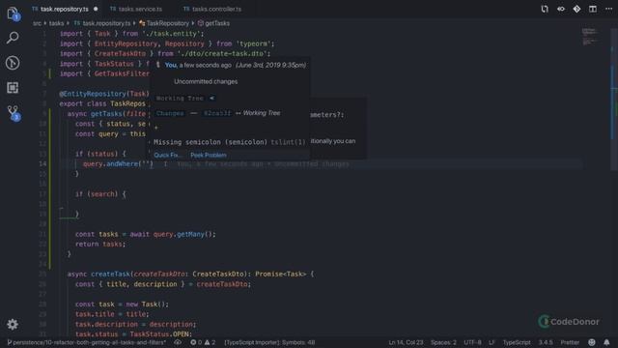Change end of line sequence LF

pos(492,342)
